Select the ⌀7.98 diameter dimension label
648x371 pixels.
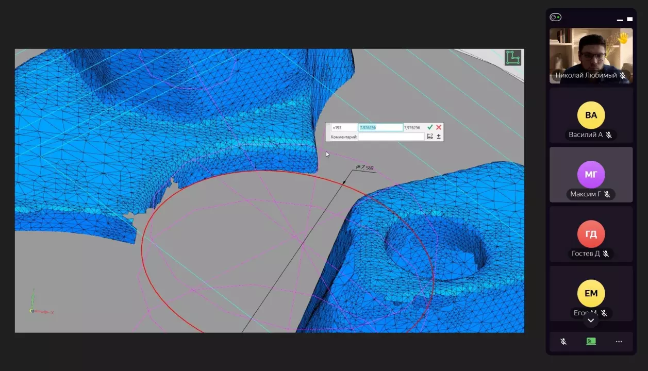pyautogui.click(x=364, y=167)
